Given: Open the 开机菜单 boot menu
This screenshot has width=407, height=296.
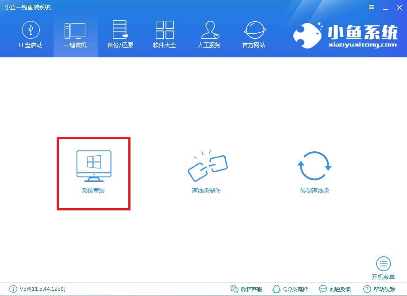Looking at the screenshot, I should [x=383, y=267].
